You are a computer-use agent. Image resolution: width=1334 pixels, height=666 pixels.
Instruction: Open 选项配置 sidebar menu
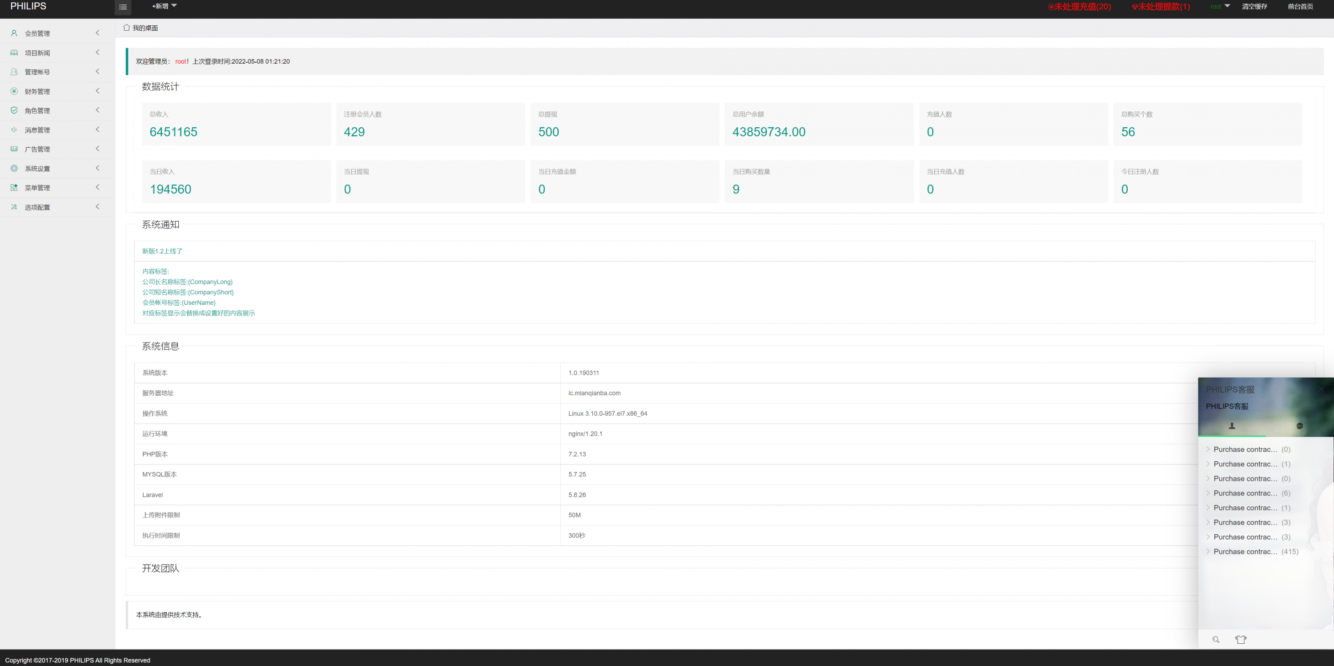coord(37,207)
